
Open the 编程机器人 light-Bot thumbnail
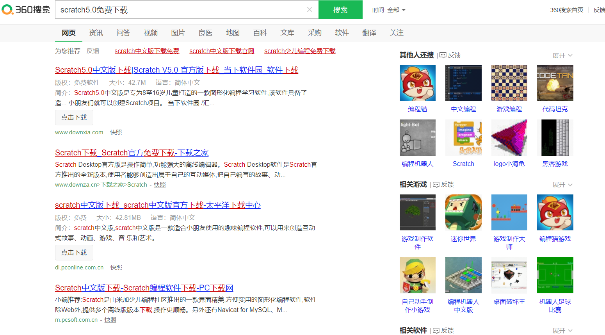pos(418,137)
